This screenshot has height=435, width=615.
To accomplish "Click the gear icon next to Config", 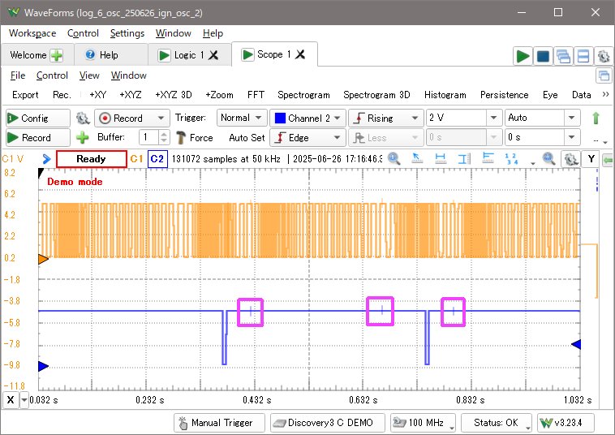I will coord(83,118).
